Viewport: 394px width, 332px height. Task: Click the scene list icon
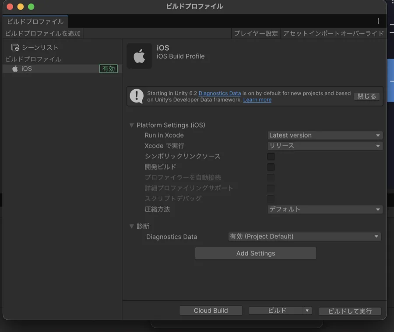pyautogui.click(x=15, y=48)
